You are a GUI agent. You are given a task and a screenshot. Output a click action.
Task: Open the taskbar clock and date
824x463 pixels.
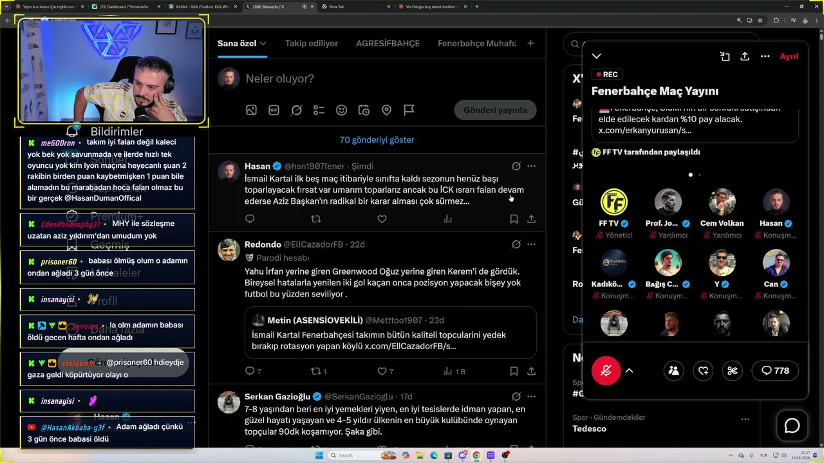tap(800, 455)
